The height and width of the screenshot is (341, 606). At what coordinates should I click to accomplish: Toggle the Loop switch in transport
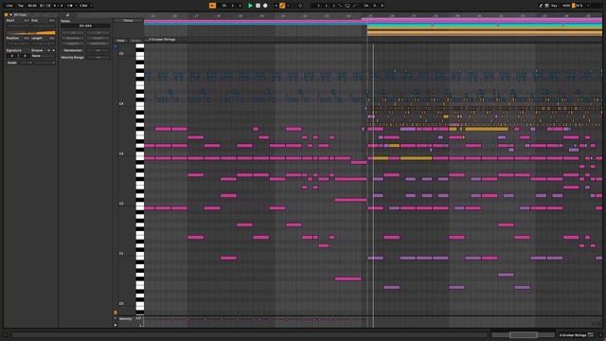click(x=348, y=6)
